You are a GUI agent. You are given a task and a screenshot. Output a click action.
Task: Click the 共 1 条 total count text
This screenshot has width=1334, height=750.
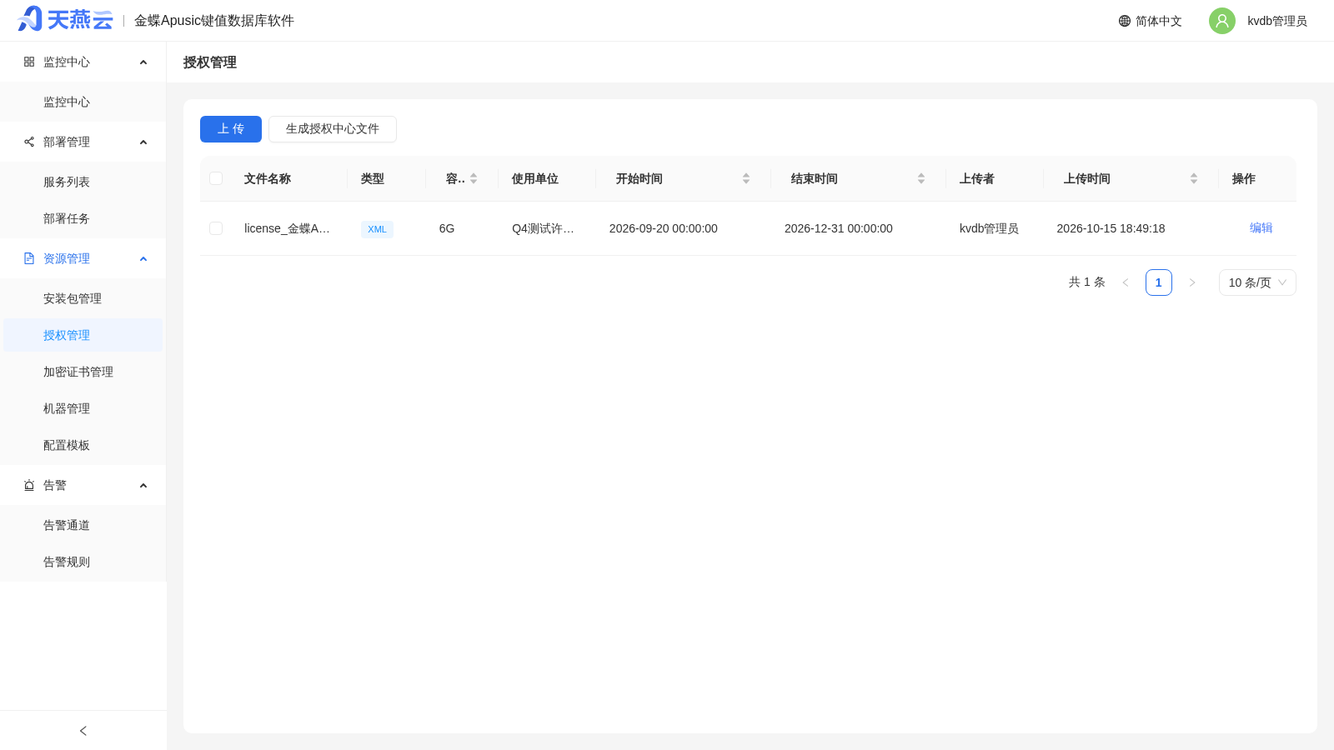[x=1087, y=282]
